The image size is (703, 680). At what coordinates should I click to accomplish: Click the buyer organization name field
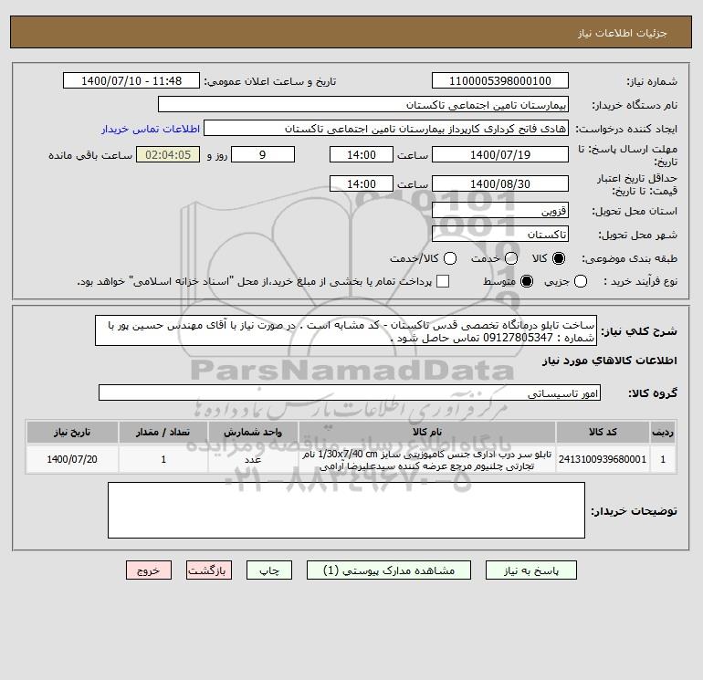(x=363, y=104)
